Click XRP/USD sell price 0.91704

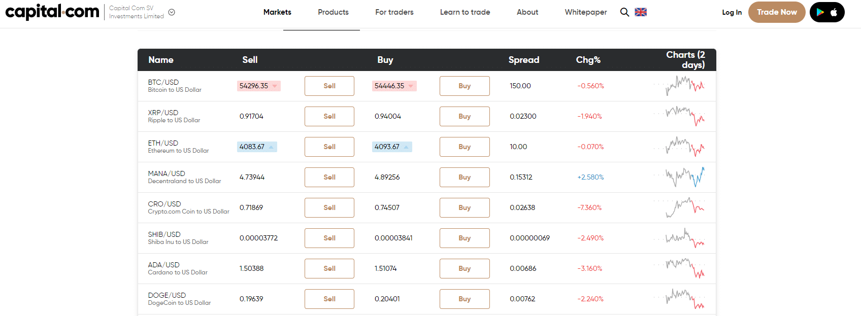(251, 116)
